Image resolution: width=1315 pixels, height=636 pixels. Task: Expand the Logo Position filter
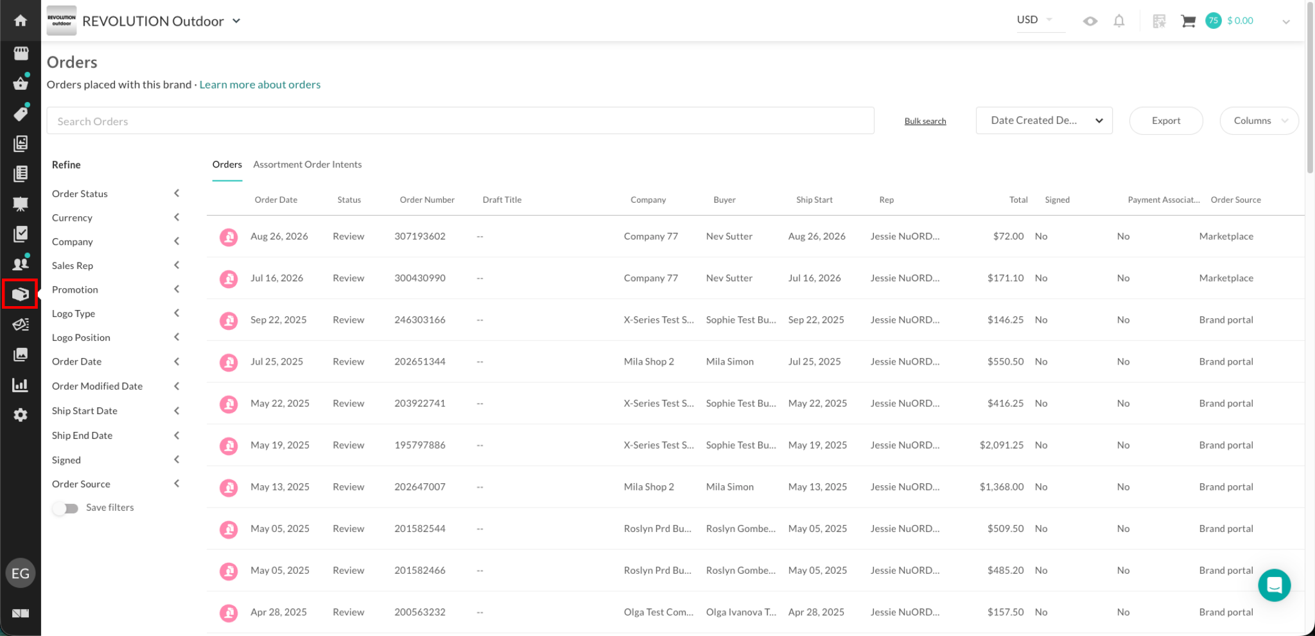click(177, 337)
